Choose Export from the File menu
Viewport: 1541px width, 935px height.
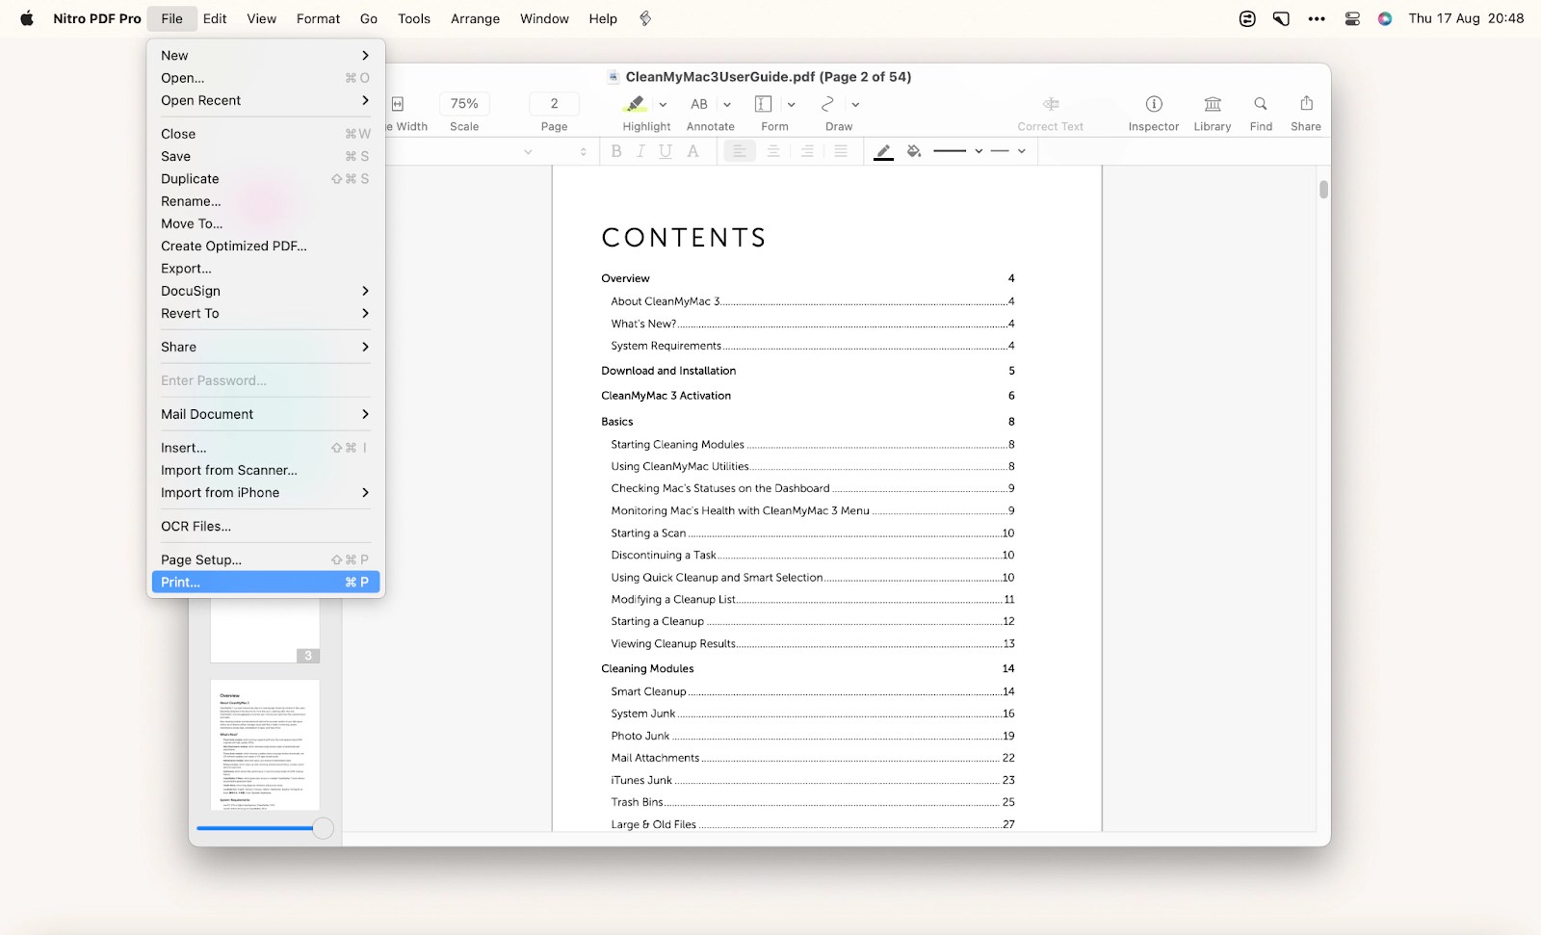(186, 269)
